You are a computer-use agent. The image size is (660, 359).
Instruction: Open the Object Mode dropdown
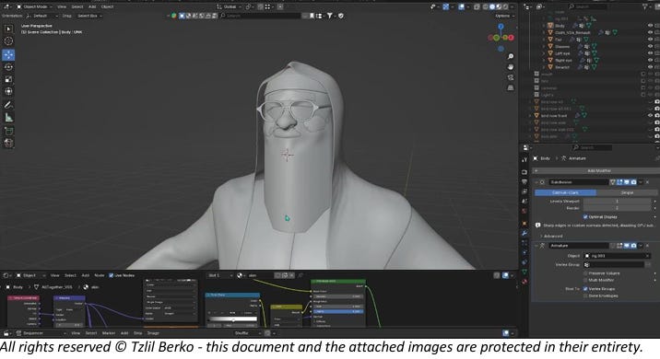click(x=34, y=6)
